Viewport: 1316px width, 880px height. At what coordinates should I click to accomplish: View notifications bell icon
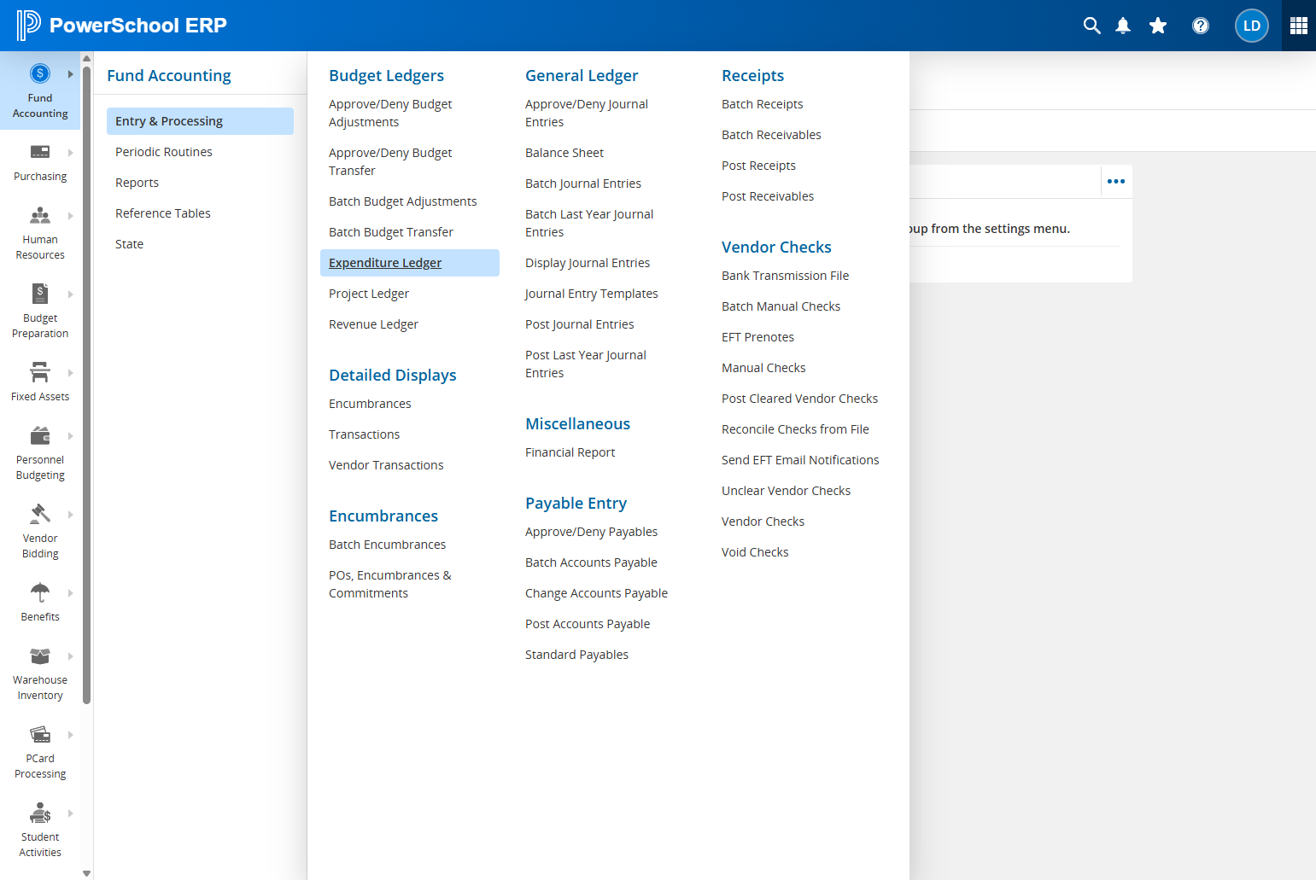point(1123,26)
